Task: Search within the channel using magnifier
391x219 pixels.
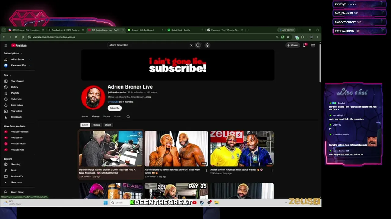Action: pos(128,116)
